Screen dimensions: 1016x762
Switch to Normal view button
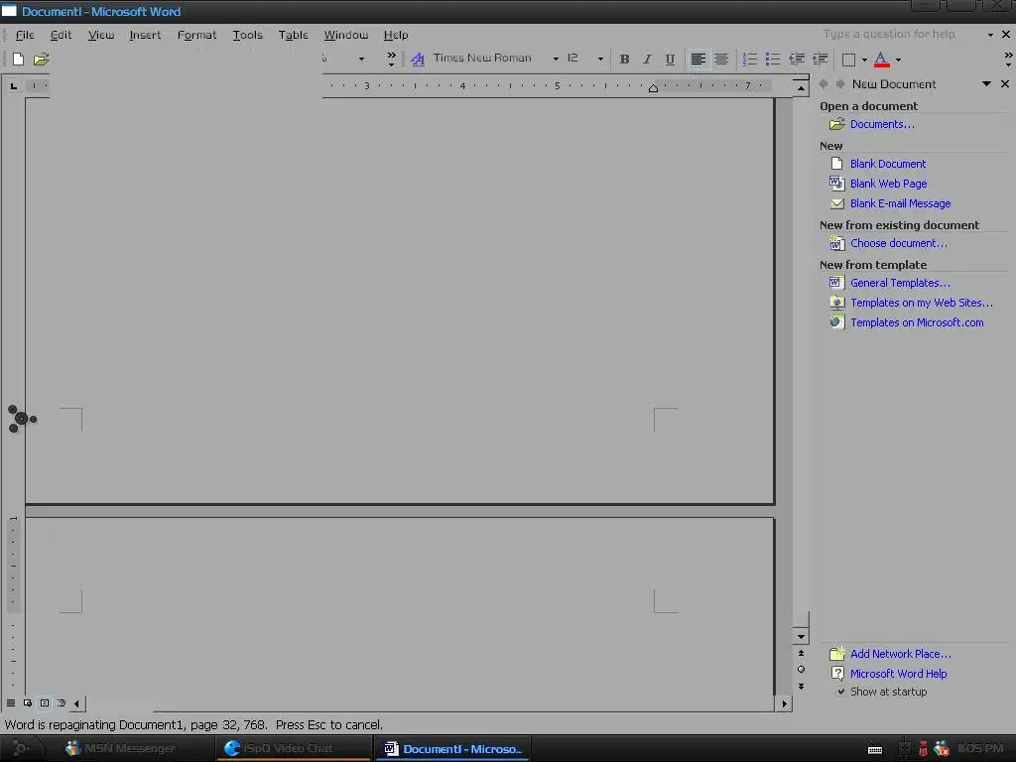[11, 703]
